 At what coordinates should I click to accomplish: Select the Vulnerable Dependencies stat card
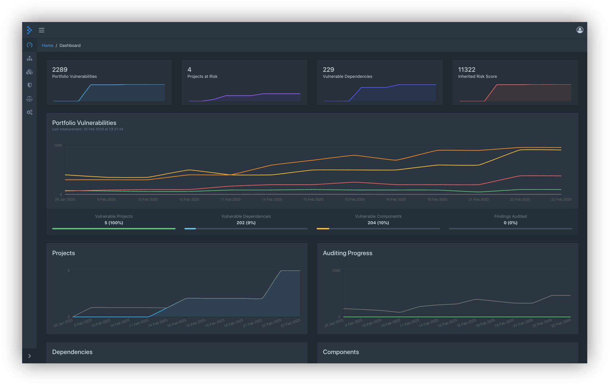coord(379,82)
